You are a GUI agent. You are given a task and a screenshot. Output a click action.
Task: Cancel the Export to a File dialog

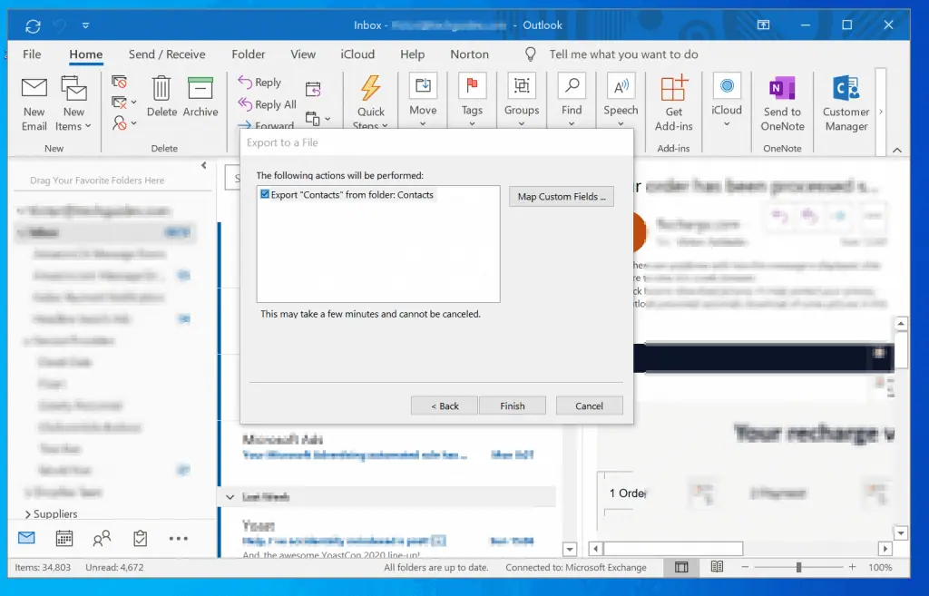589,405
